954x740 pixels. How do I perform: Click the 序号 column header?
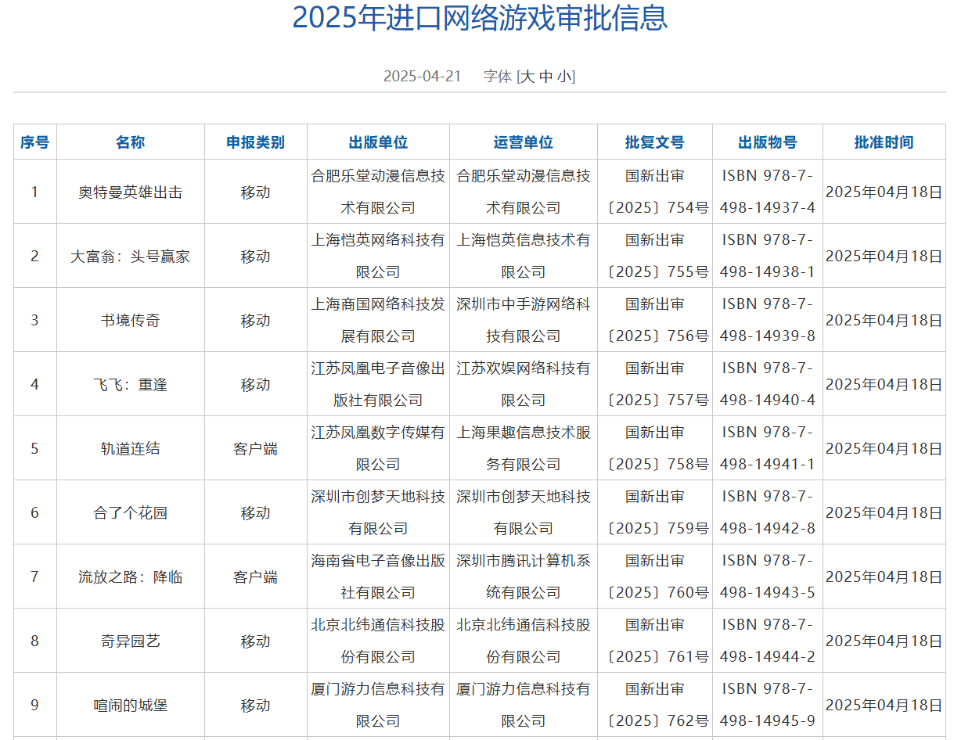34,142
